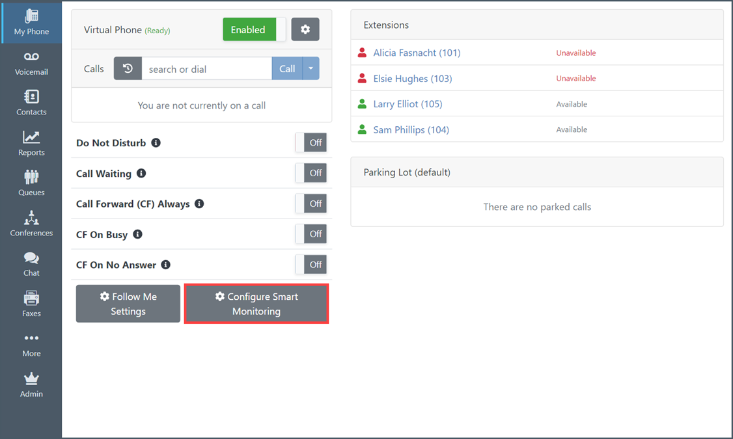
Task: Open Larry Elliot (105) extension link
Action: [x=408, y=104]
